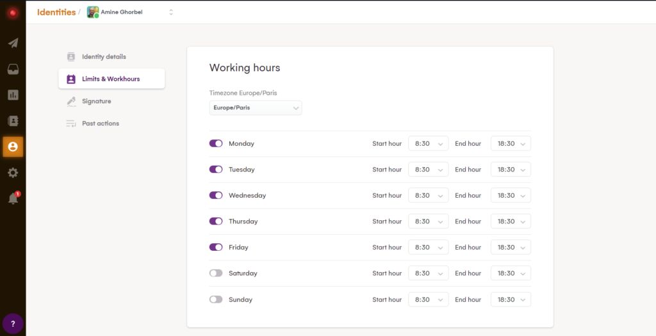
Task: Go to Past actions section
Action: [100, 124]
